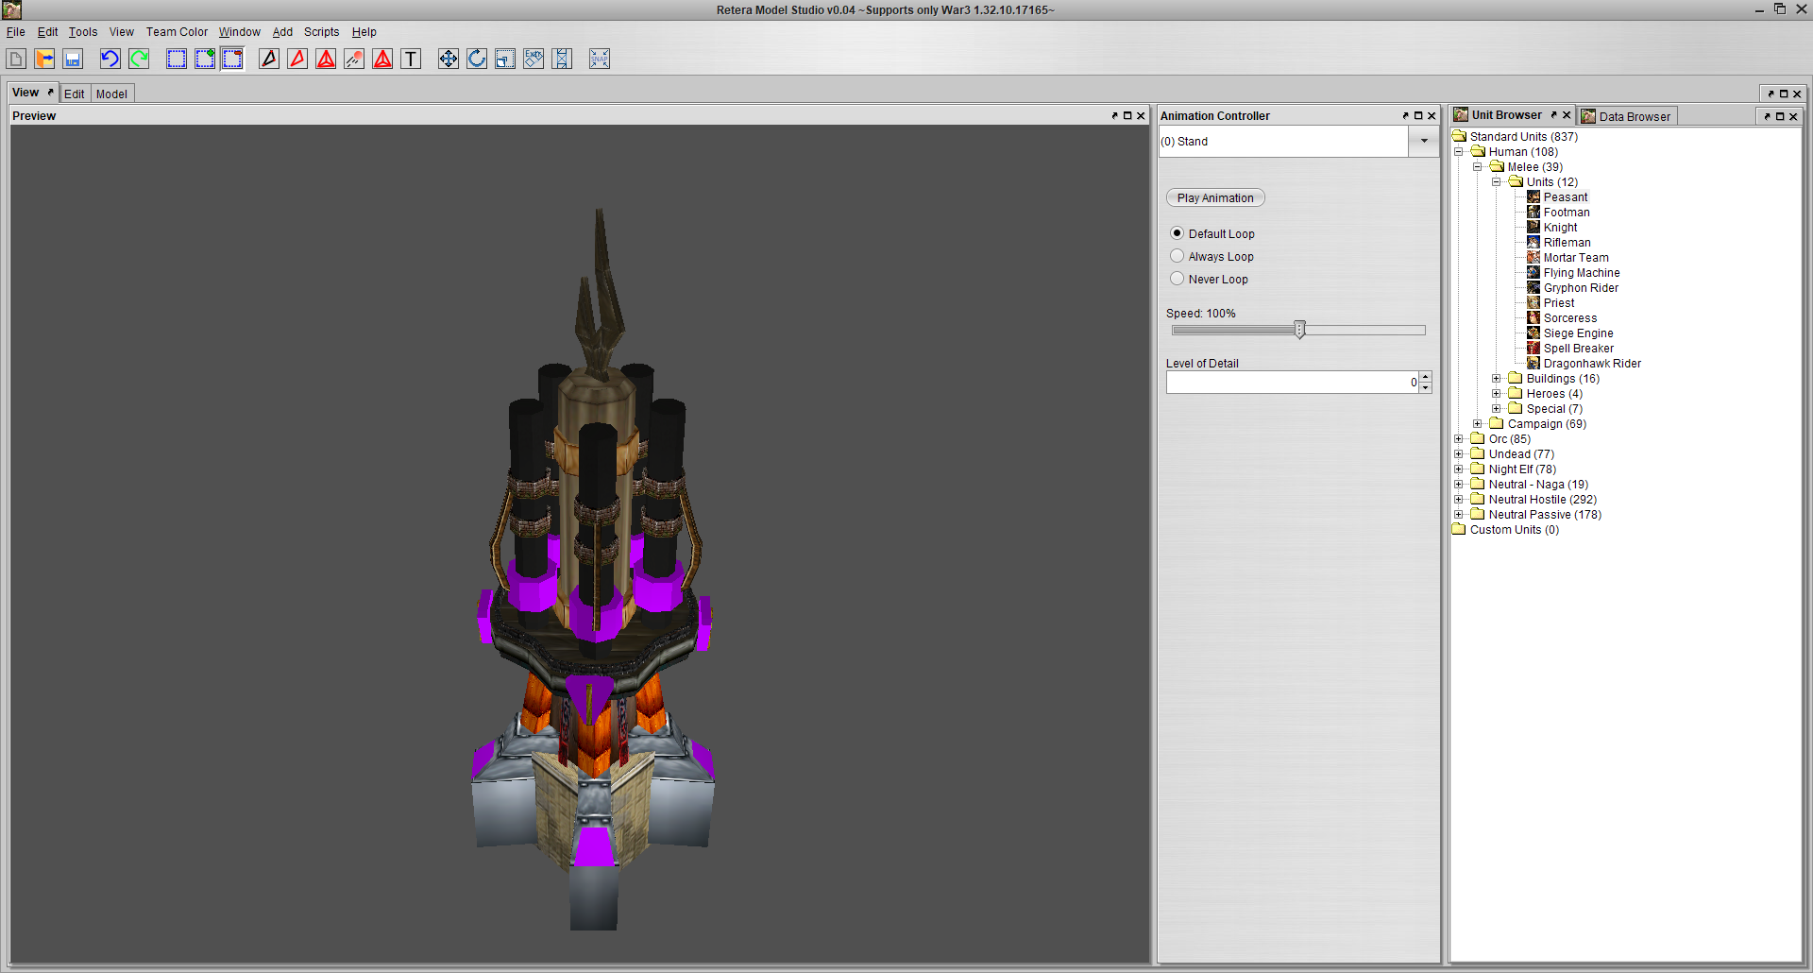Open the File menu
Image resolution: width=1813 pixels, height=973 pixels.
click(x=16, y=31)
